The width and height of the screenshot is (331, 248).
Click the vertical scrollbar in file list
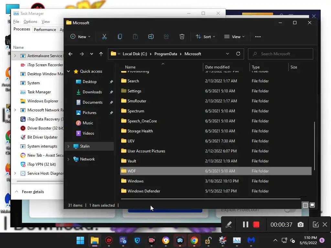(x=314, y=146)
